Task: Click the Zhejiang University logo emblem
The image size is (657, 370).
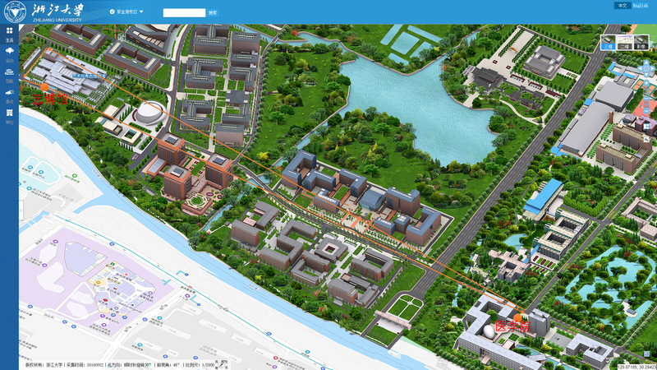Action: click(x=11, y=12)
